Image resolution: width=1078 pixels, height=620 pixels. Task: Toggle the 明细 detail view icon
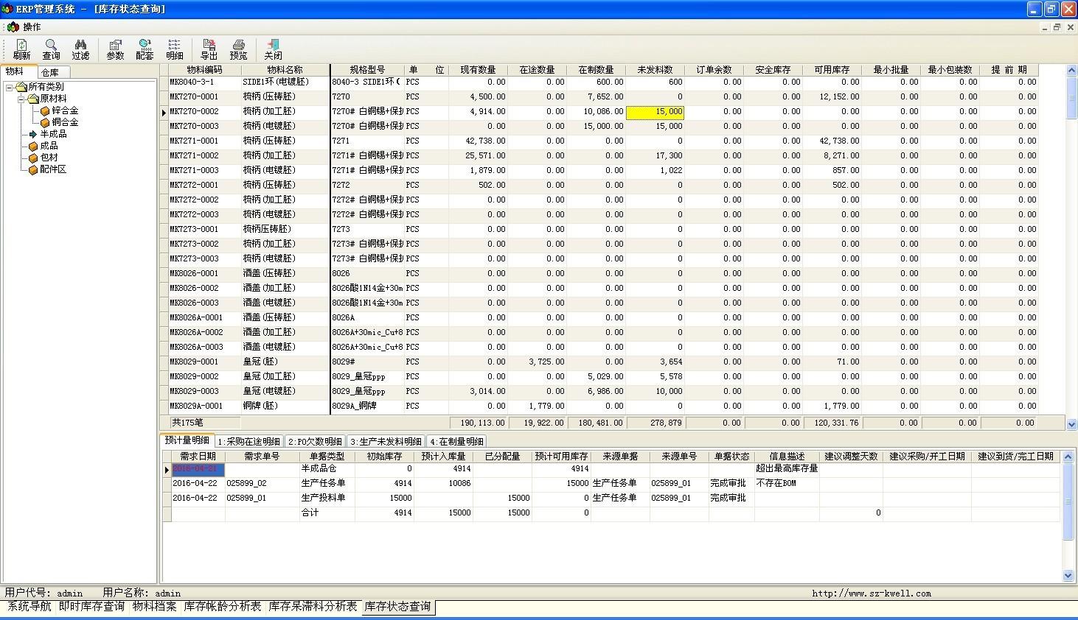[x=174, y=49]
